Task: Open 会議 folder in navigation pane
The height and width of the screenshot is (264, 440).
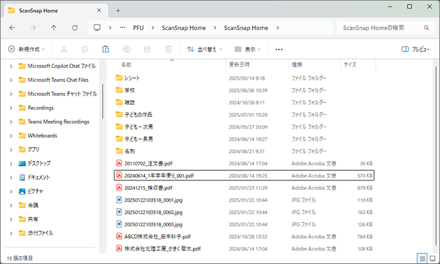Action: click(33, 205)
